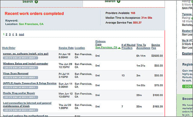Viewport: 193px width, 117px height.
Task: Go to results page 4
Action: 13,34
